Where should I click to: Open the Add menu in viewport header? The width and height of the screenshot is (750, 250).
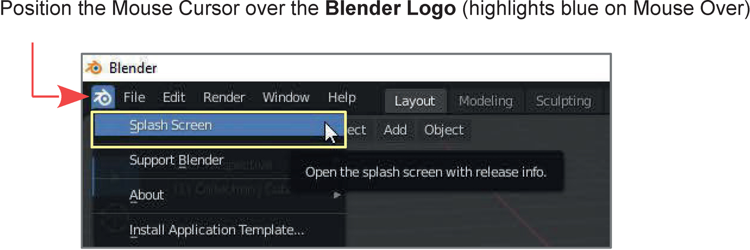(395, 130)
